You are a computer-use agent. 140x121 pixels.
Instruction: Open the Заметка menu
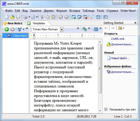click(x=35, y=11)
